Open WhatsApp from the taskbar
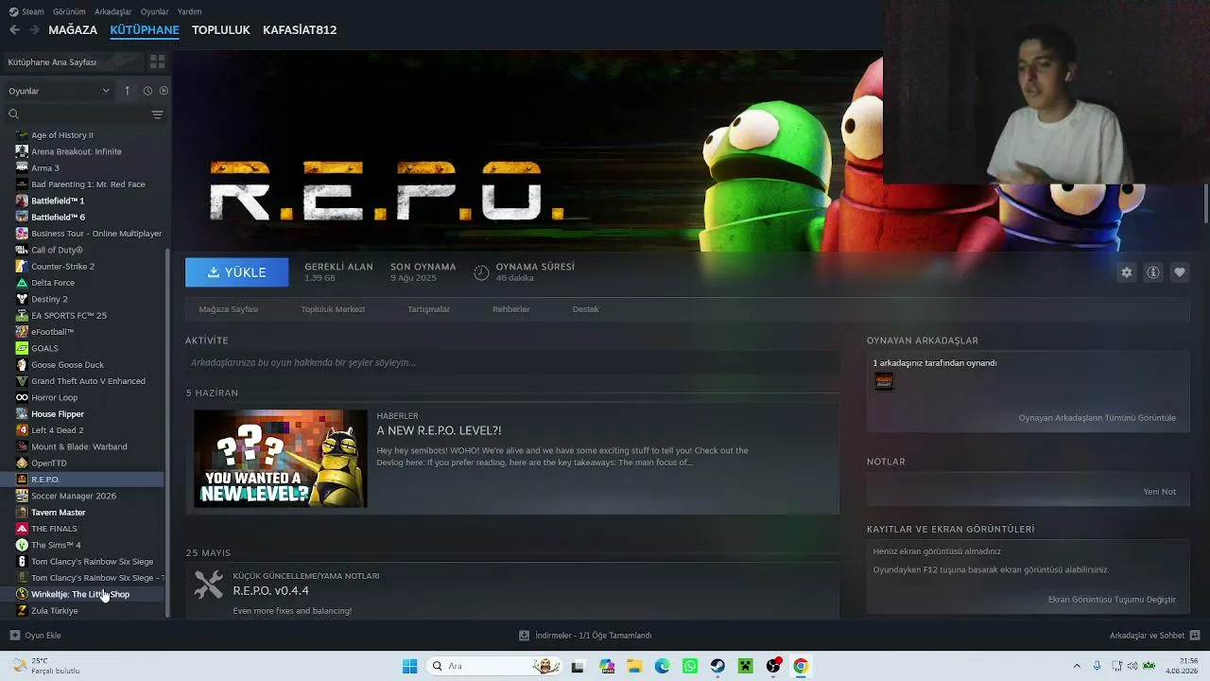This screenshot has height=681, width=1210. (x=690, y=666)
